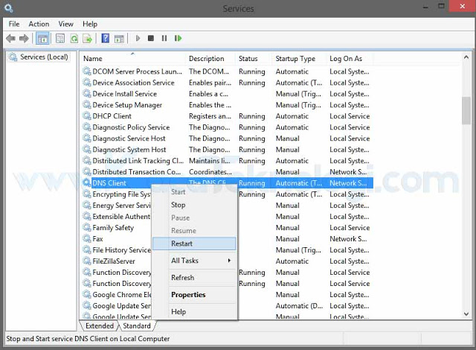
Task: Click Refresh in the context menu
Action: coord(182,278)
